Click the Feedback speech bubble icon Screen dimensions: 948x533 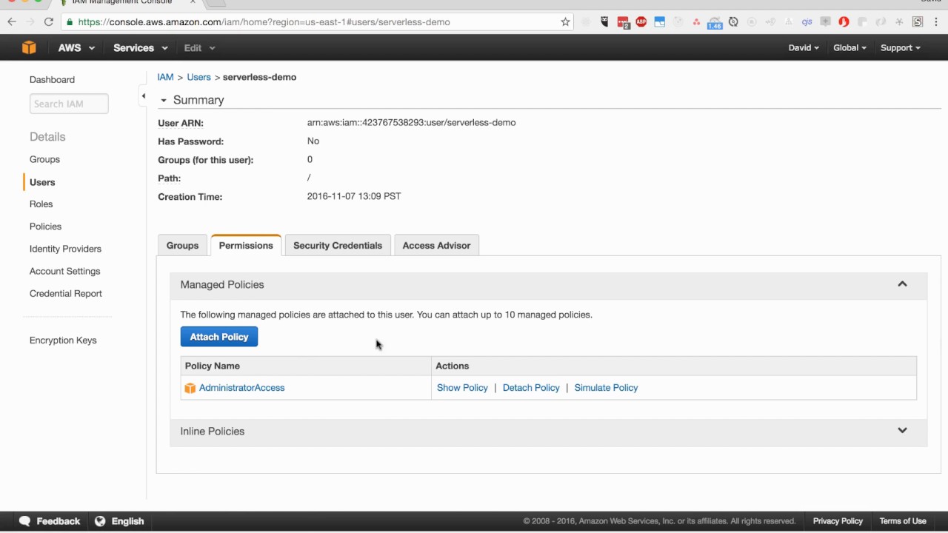click(x=25, y=521)
